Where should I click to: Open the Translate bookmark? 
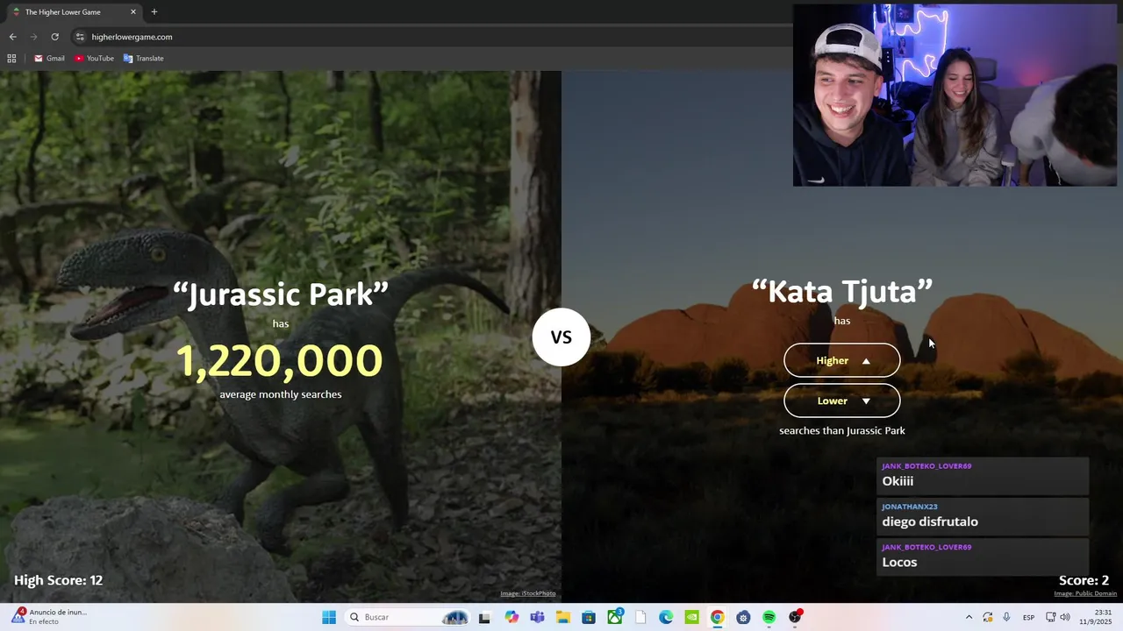144,59
